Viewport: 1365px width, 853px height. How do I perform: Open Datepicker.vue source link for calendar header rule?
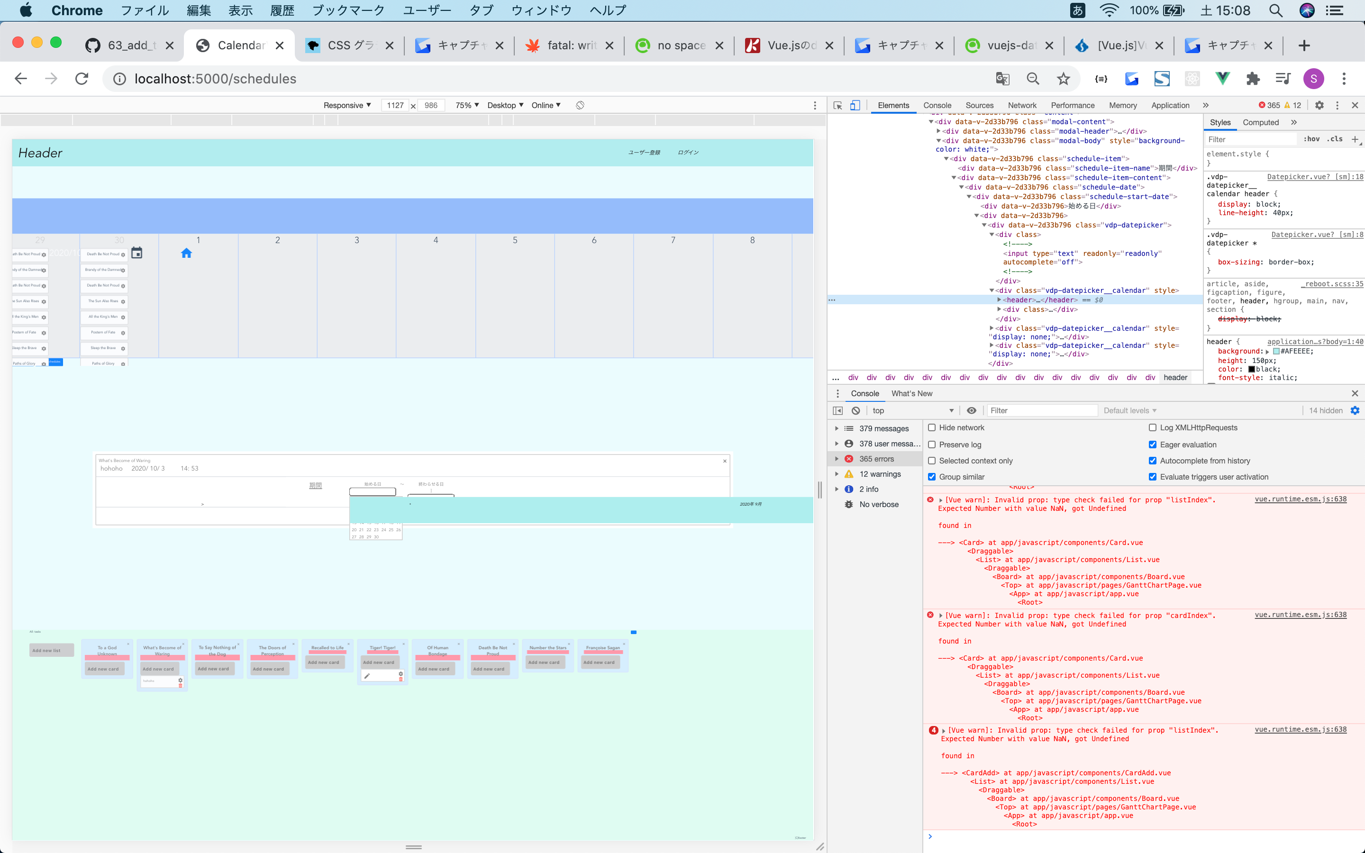click(1315, 177)
